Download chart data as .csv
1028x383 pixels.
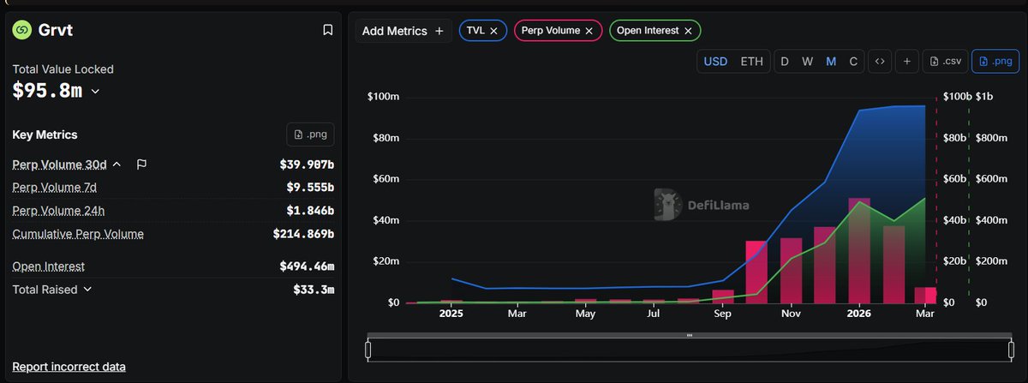947,62
